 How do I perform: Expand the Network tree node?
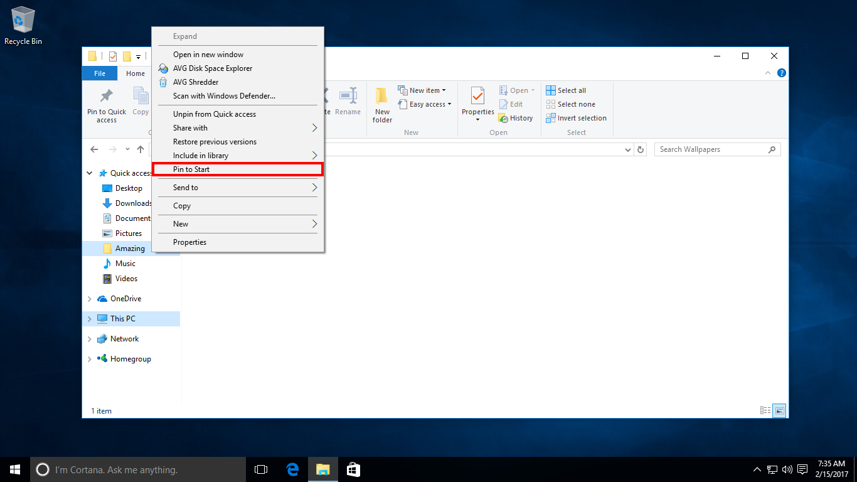click(90, 339)
